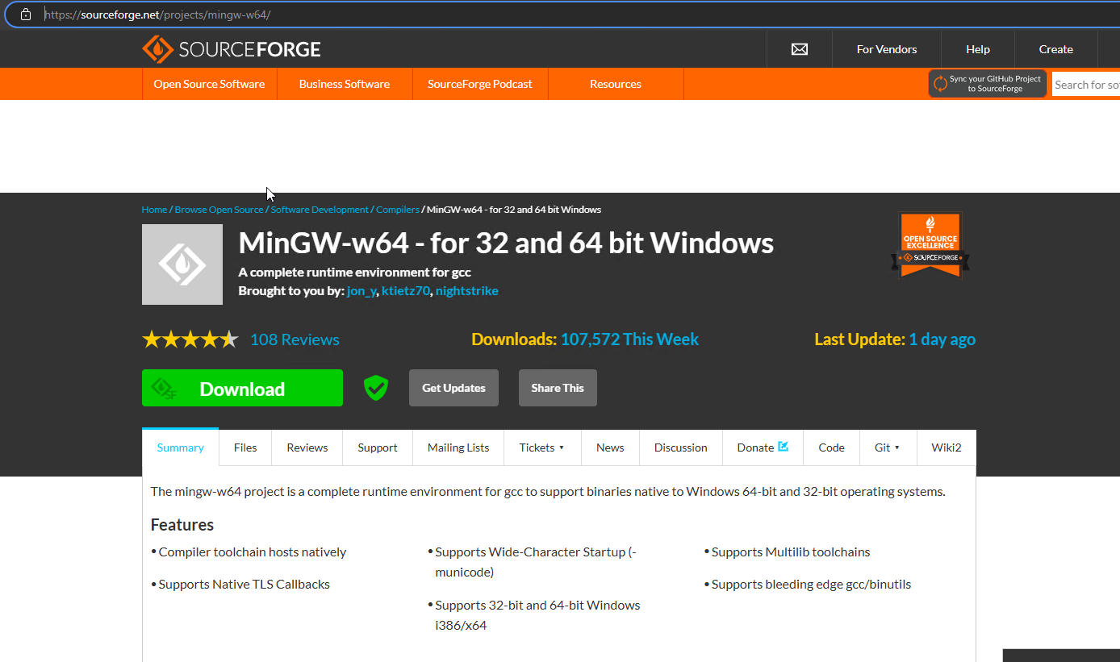Open the News tab
Image resolution: width=1120 pixels, height=662 pixels.
point(610,448)
